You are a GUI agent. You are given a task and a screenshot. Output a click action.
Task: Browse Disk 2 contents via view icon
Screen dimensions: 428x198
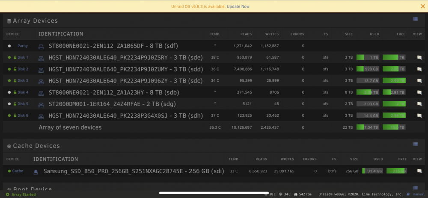click(x=419, y=69)
